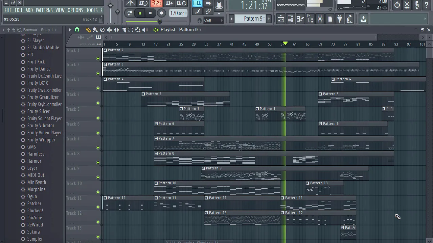The height and width of the screenshot is (243, 433).
Task: Click the playlist horizontal scrollbar
Action: 243,37
